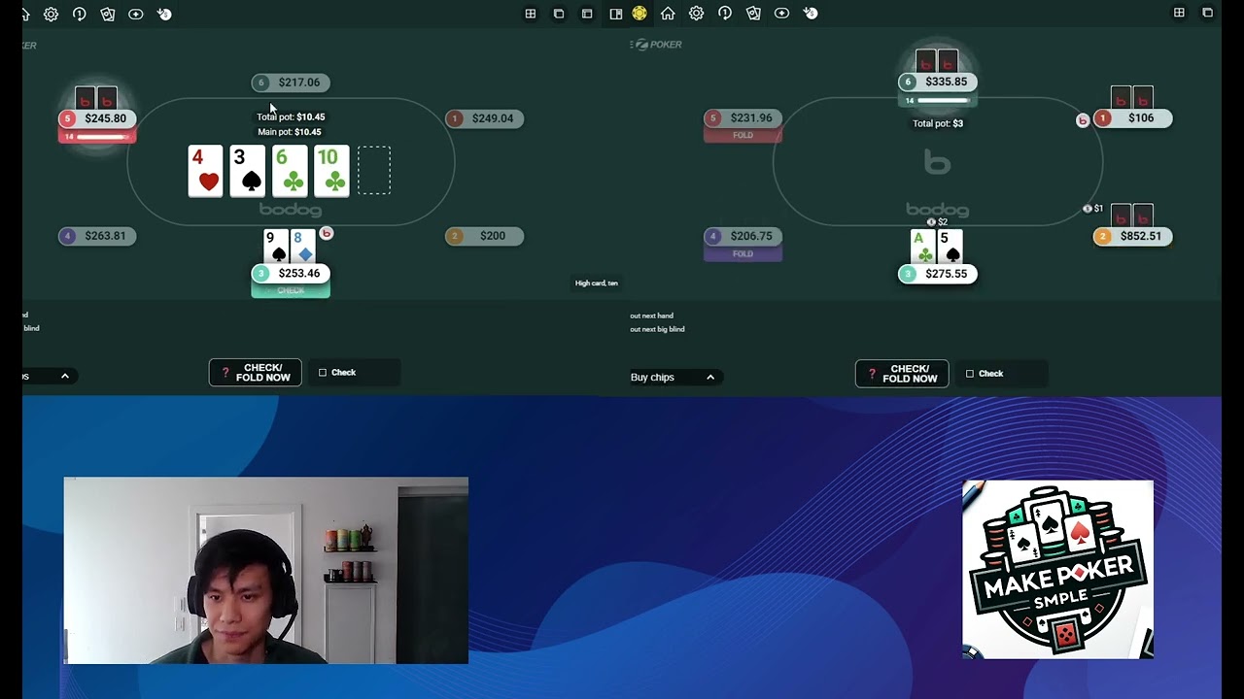Select seat 4 with $206.75 stack

(743, 236)
